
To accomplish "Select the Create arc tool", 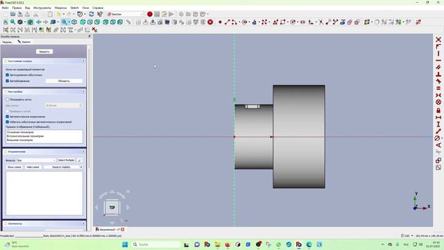I will pyautogui.click(x=234, y=22).
